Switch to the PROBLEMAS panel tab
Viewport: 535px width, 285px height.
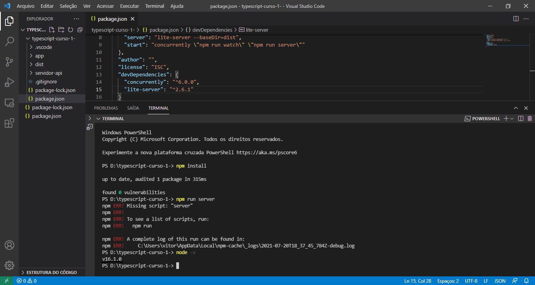tap(106, 108)
